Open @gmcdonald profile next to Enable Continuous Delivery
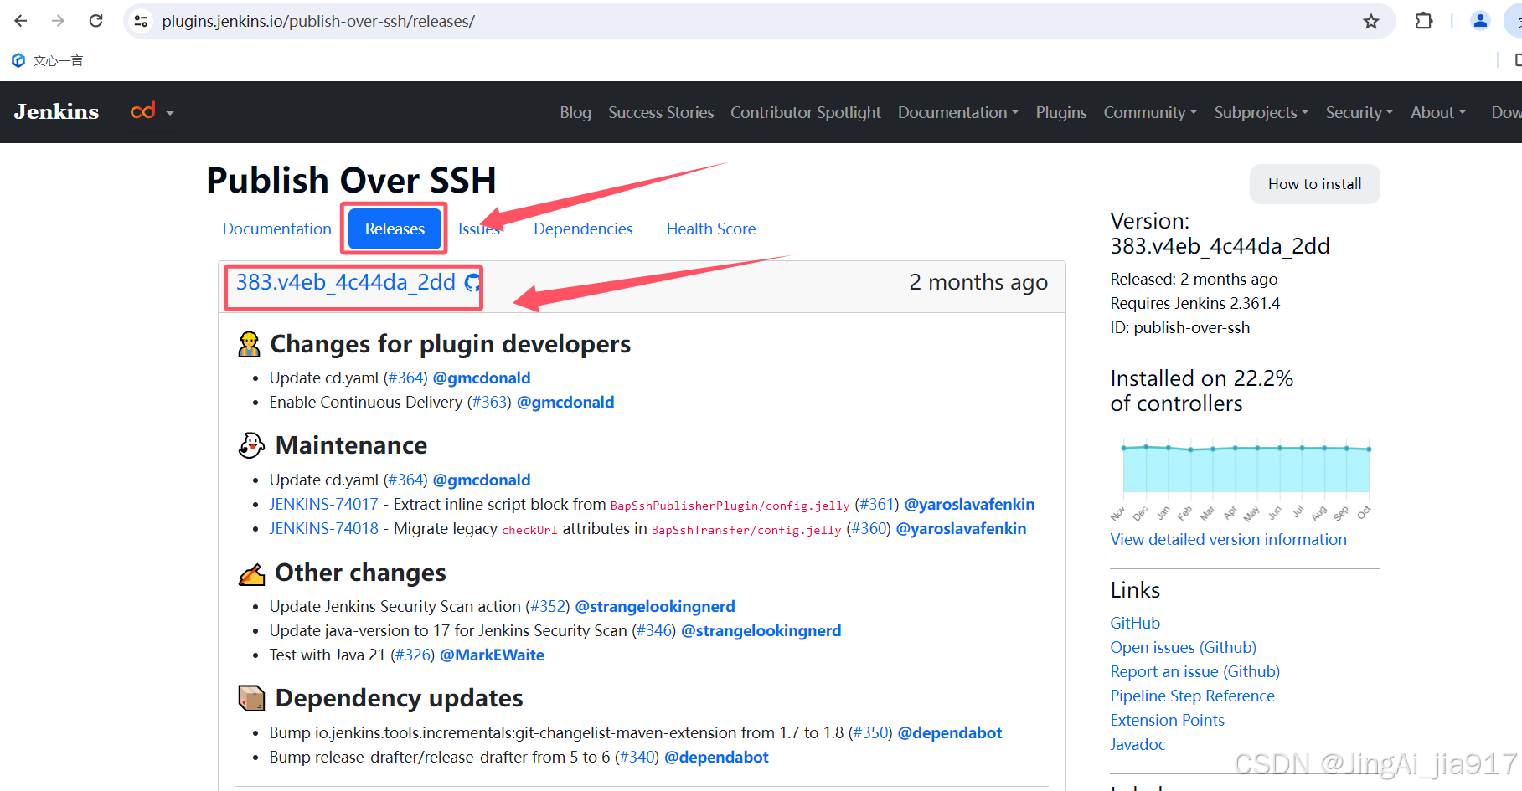Screen dimensions: 1522x791 point(565,402)
